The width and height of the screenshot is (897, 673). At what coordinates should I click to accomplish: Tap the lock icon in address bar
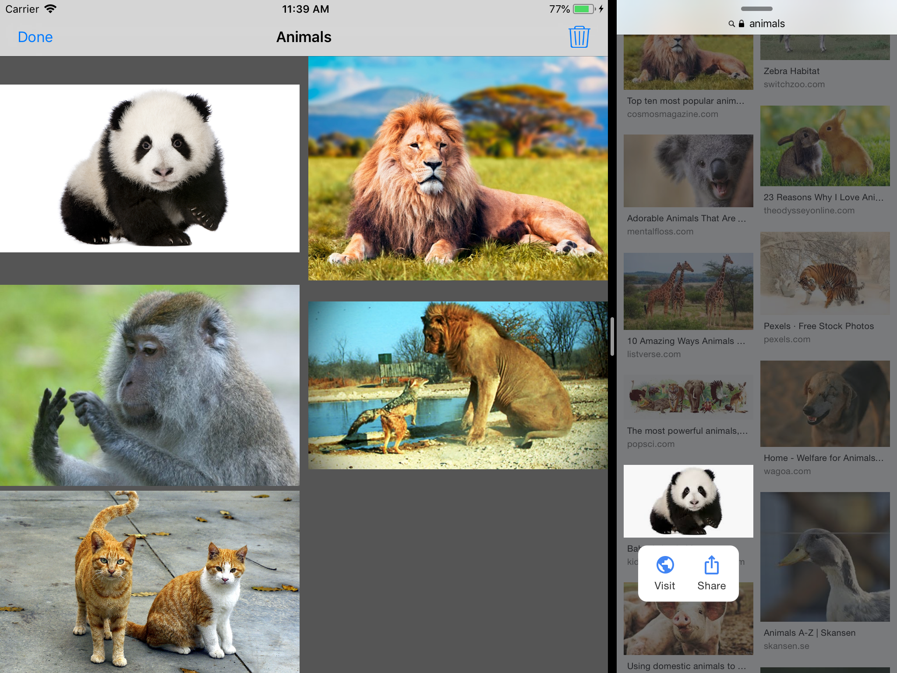(x=742, y=24)
